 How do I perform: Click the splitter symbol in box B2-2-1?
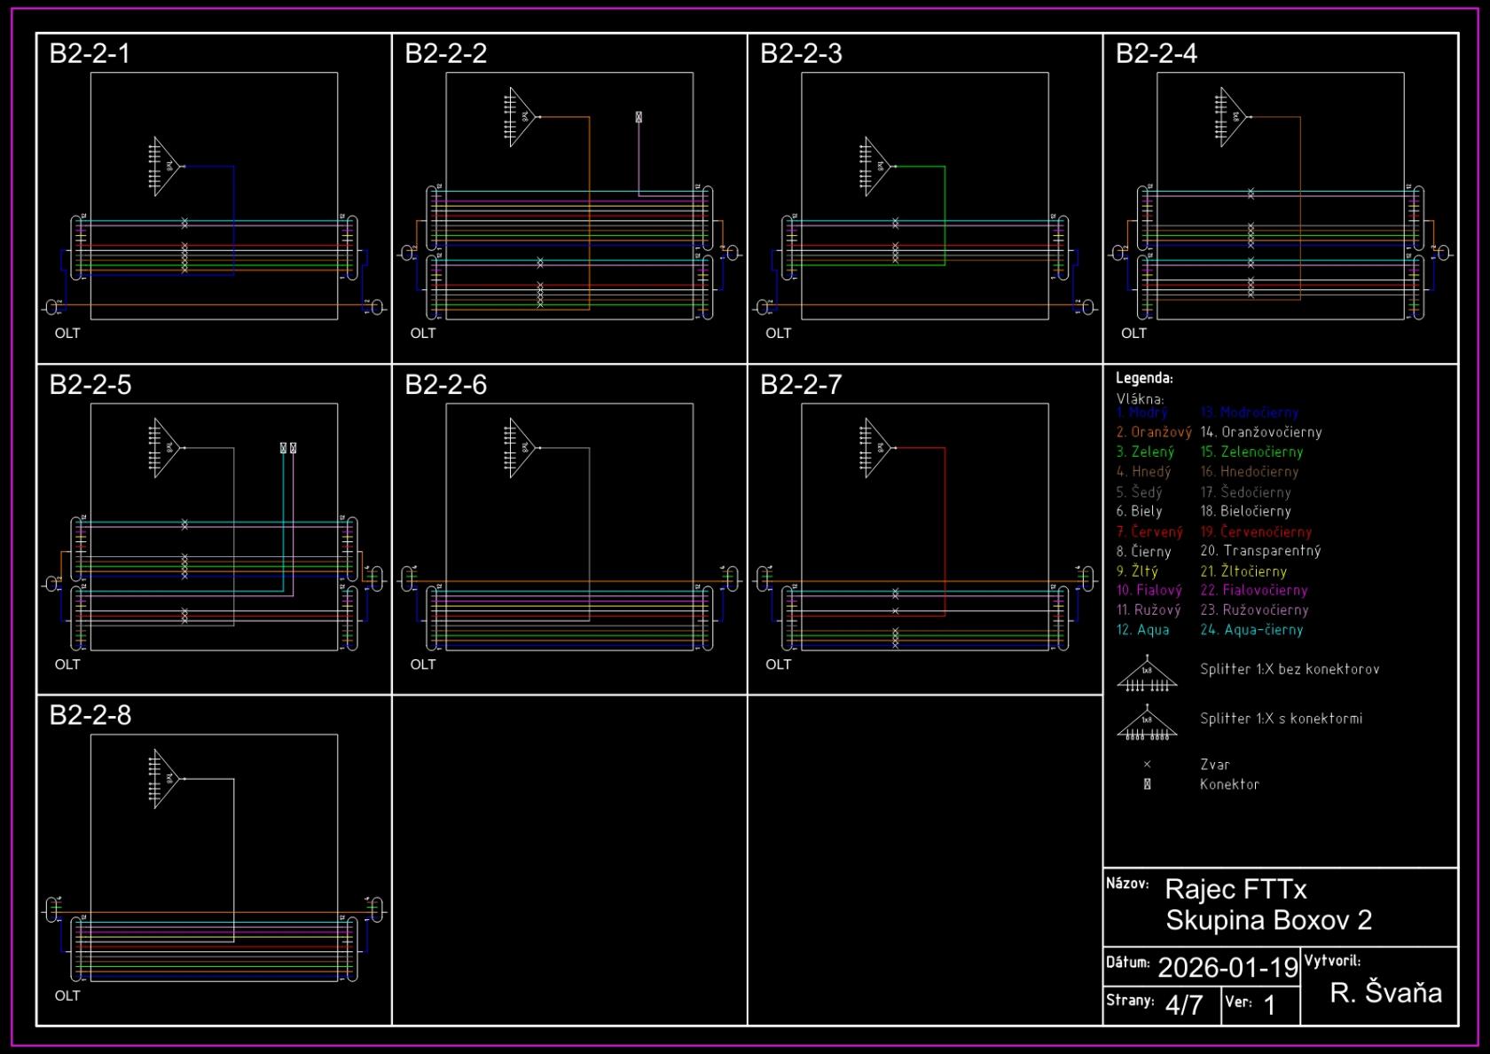[165, 166]
